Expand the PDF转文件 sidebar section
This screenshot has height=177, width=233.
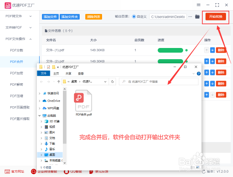pos(18,16)
